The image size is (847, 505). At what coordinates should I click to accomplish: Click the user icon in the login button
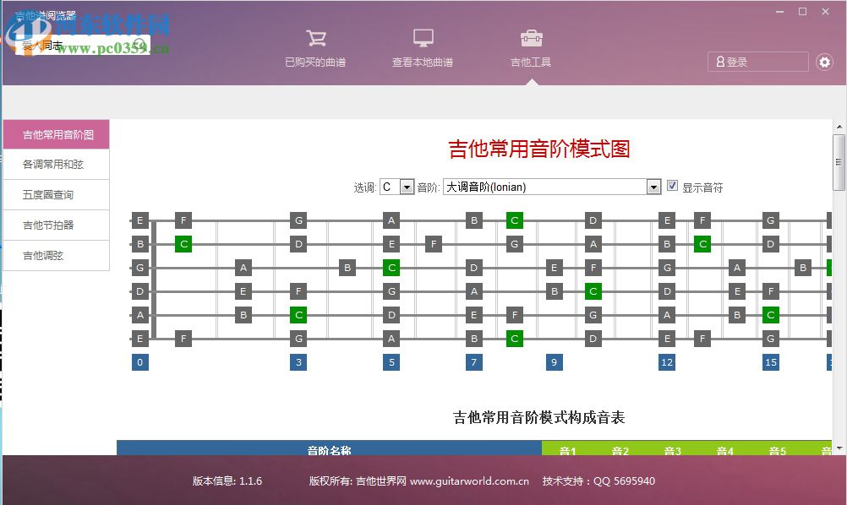click(719, 61)
